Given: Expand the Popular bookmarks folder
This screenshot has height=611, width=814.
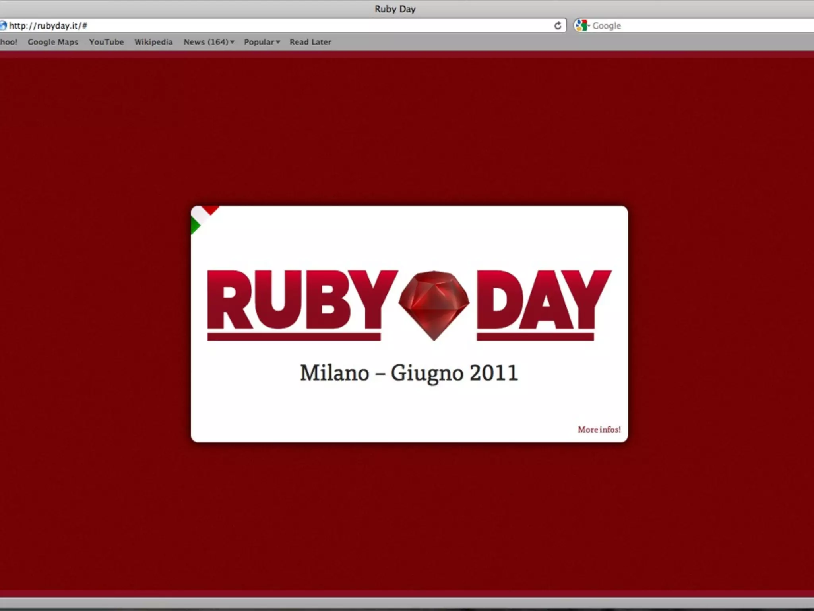Looking at the screenshot, I should (x=262, y=42).
